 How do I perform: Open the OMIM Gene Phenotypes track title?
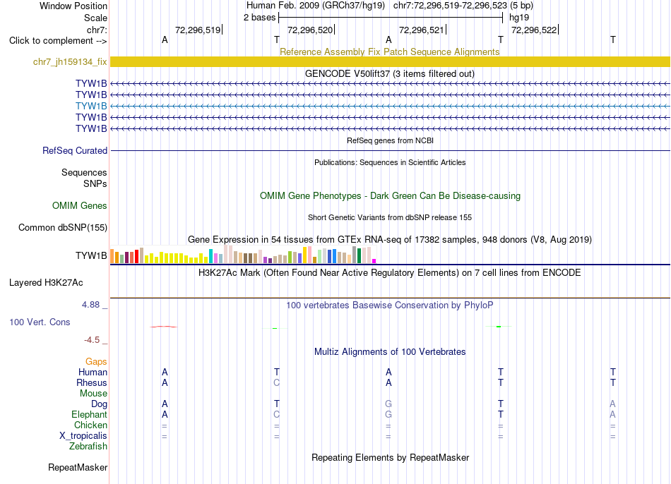click(x=390, y=196)
